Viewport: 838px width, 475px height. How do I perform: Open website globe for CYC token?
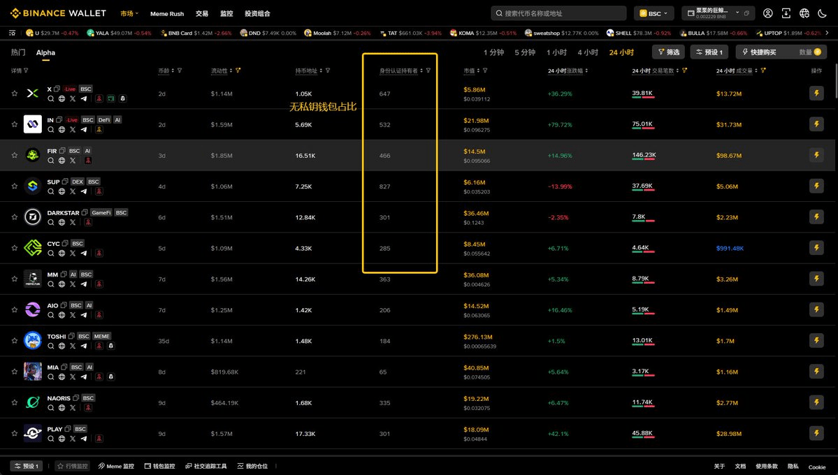[62, 254]
